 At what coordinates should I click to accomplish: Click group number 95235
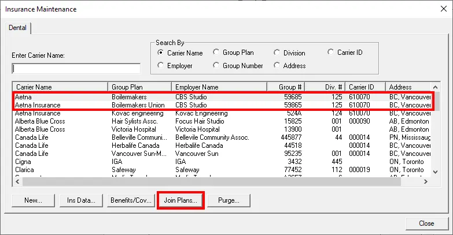[293, 154]
